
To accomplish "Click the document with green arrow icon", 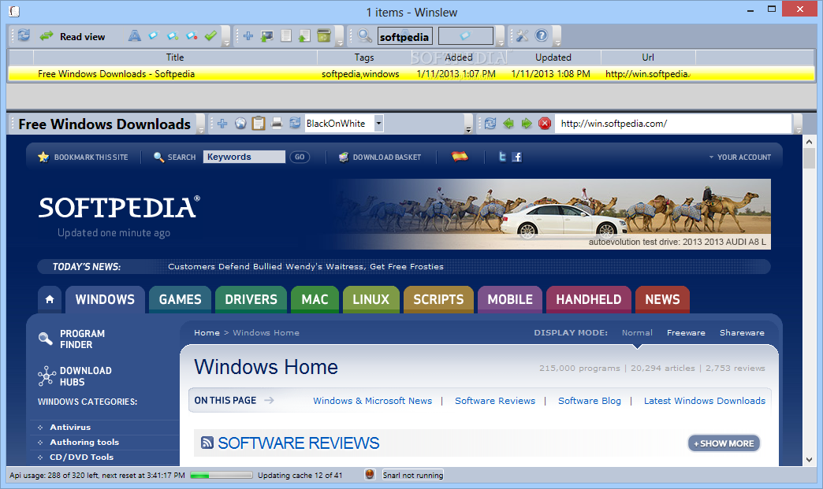I will tap(304, 35).
